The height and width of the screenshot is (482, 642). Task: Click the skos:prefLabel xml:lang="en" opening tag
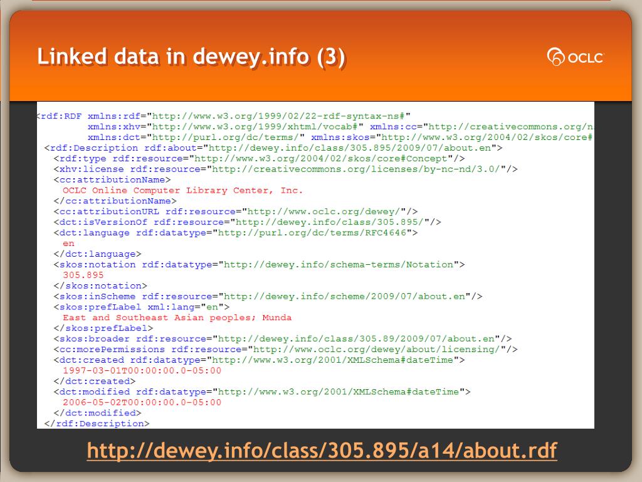142,307
